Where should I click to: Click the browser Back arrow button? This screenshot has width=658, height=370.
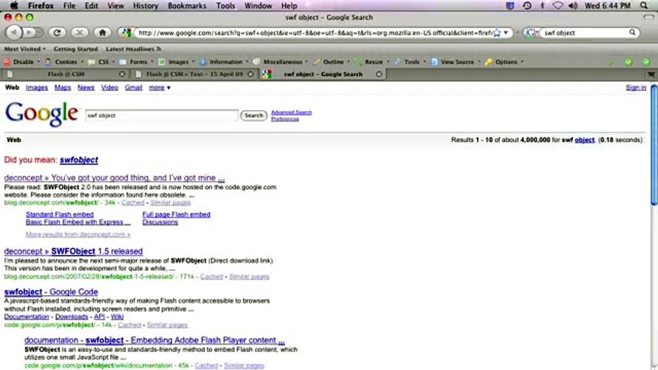point(14,32)
